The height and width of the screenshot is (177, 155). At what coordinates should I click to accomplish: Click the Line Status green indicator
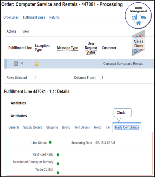pyautogui.click(x=50, y=142)
